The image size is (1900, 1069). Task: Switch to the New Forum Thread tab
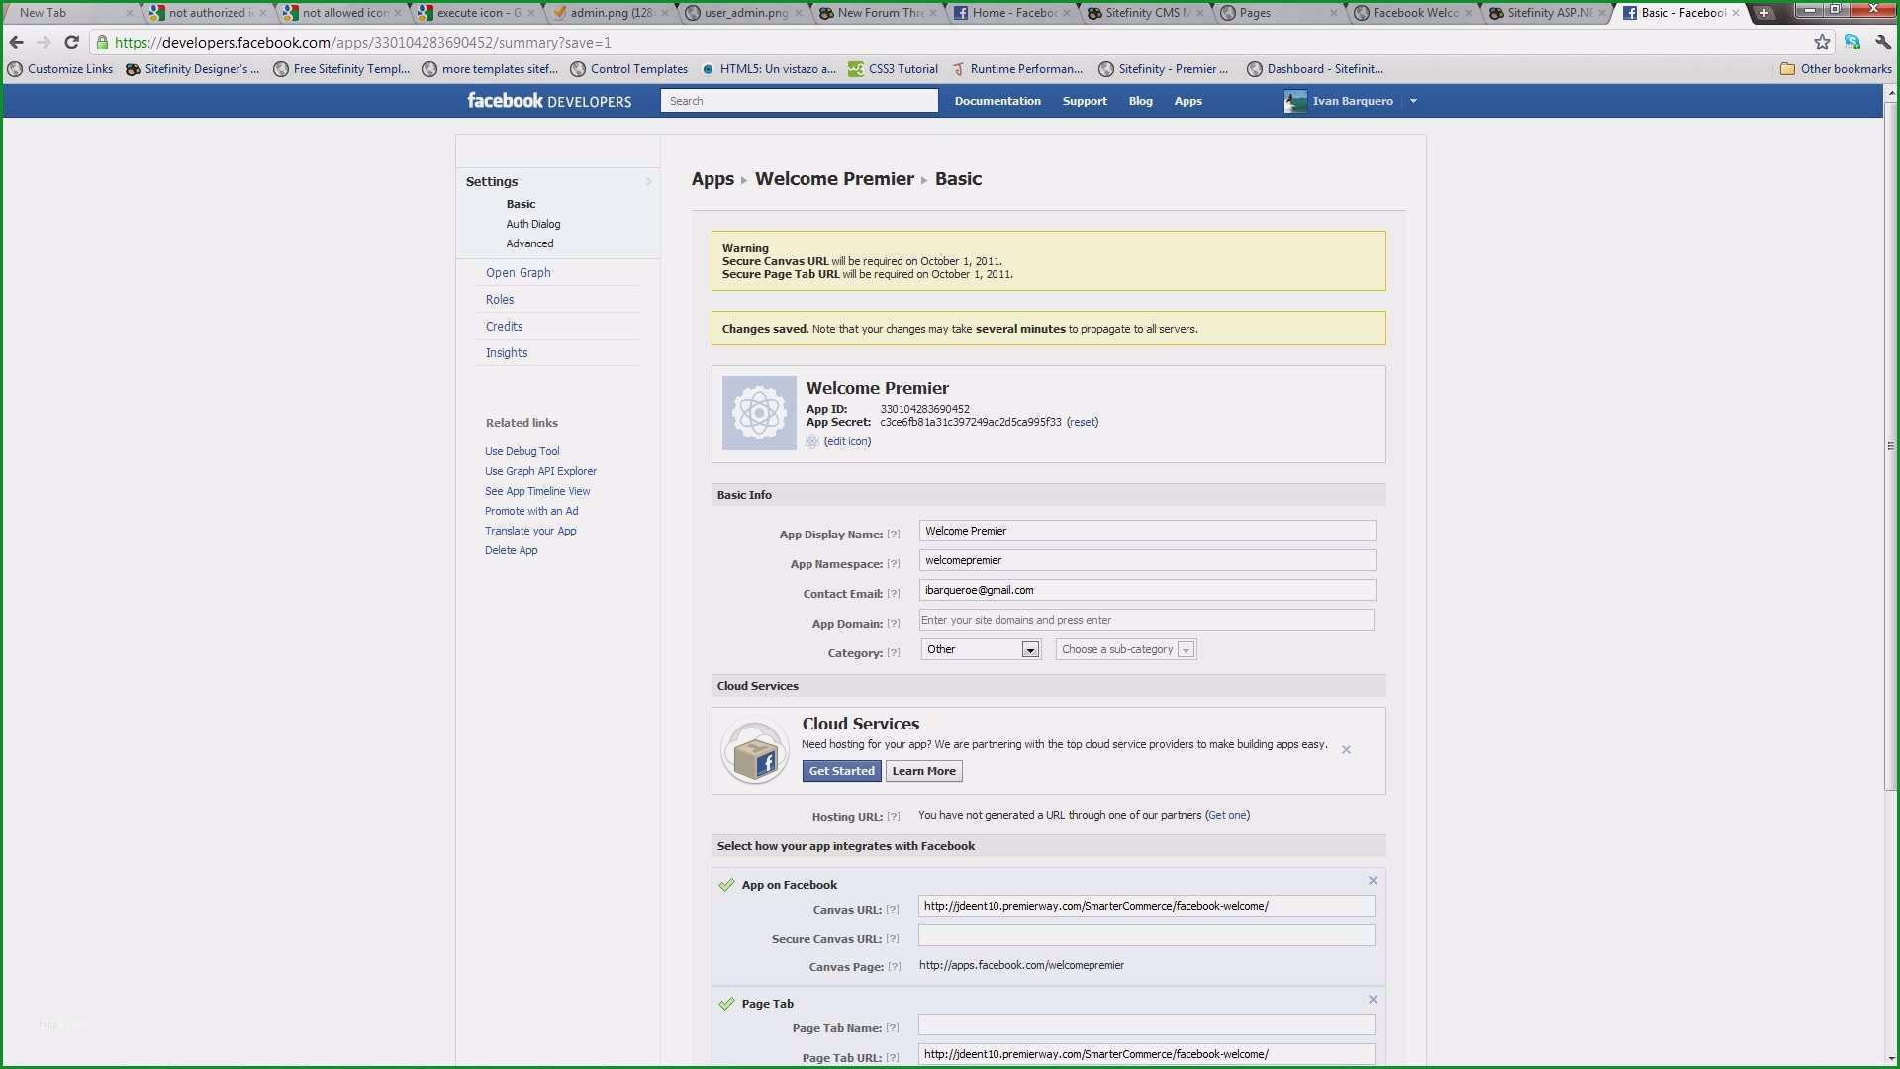(x=876, y=13)
